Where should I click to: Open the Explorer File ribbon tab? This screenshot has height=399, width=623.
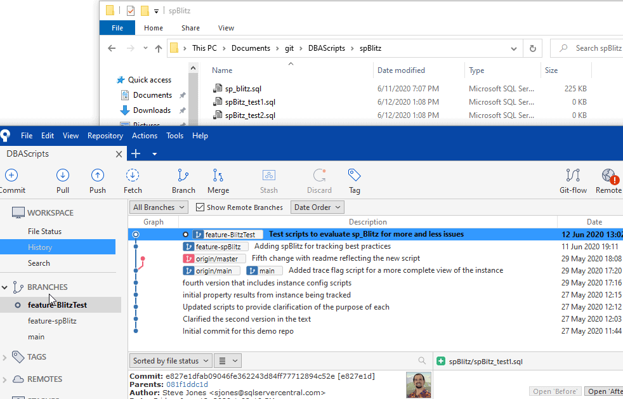[117, 28]
